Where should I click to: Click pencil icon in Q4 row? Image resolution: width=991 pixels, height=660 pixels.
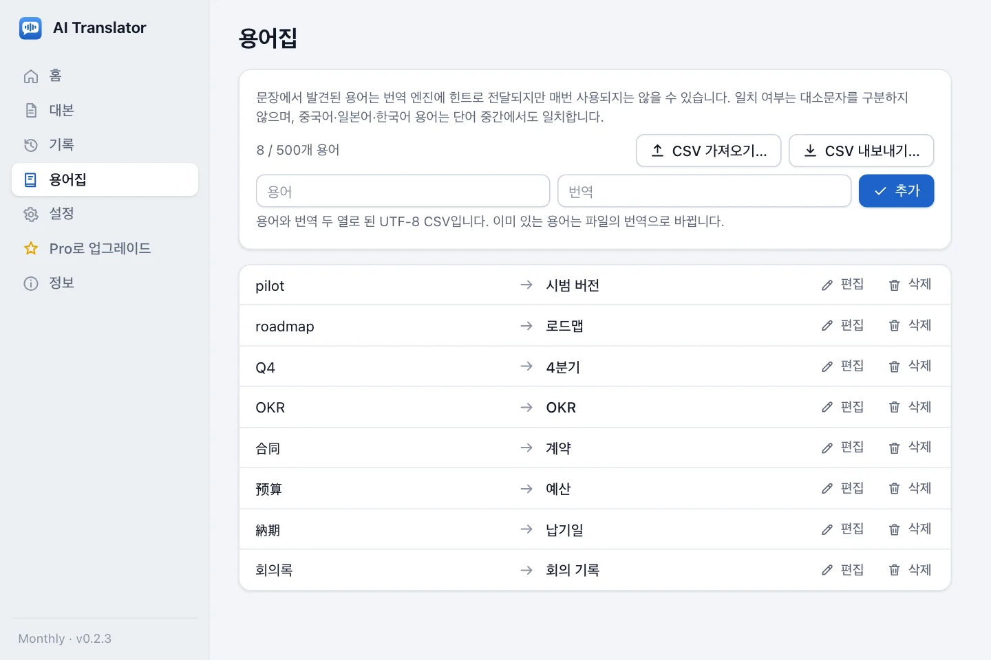tap(827, 367)
